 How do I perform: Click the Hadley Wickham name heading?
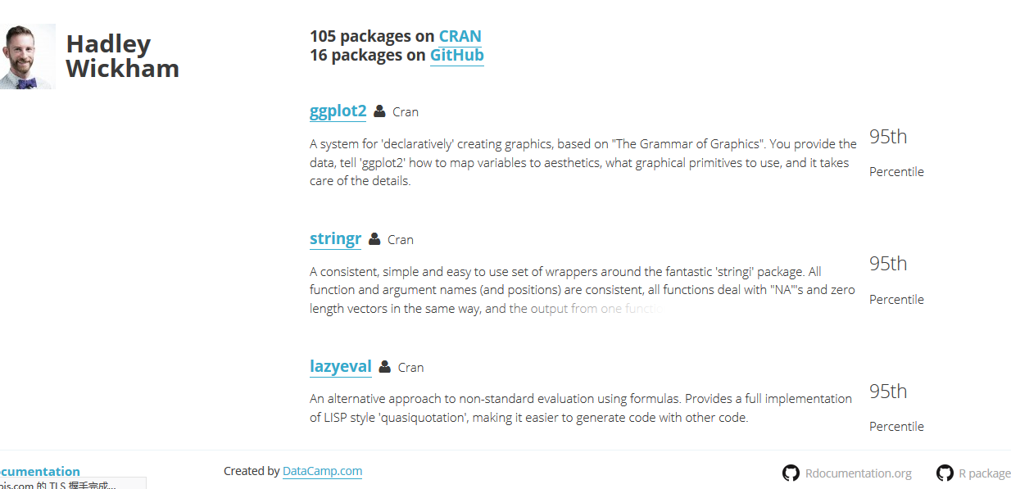122,56
